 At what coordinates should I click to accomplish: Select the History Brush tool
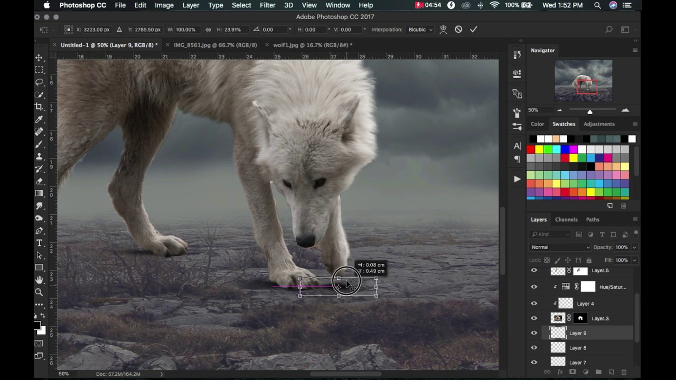pos(39,169)
